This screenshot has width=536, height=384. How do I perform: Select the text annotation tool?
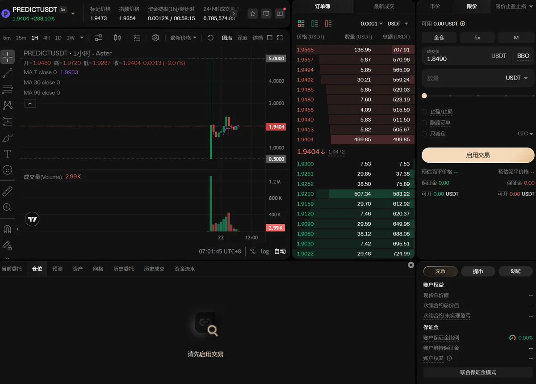(8, 154)
